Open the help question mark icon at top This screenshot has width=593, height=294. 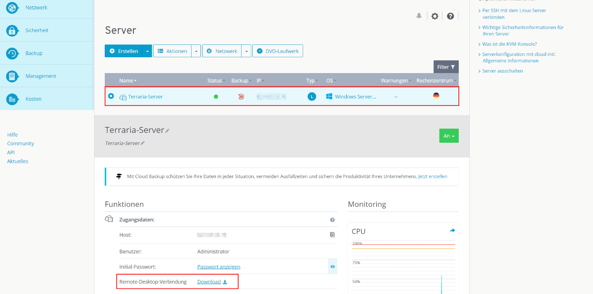pos(450,16)
